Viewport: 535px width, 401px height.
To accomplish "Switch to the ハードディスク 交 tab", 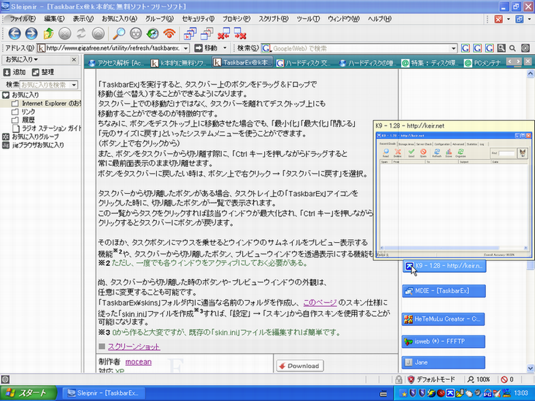I will [x=304, y=63].
